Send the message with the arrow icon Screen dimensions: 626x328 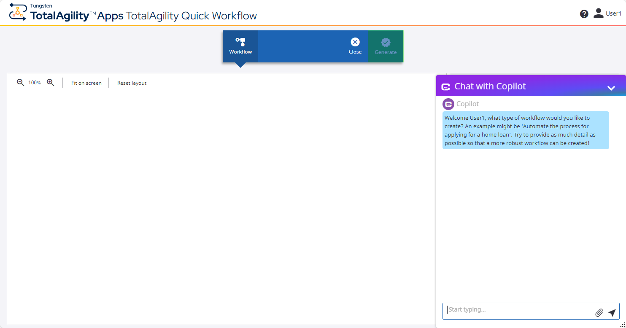coord(612,312)
